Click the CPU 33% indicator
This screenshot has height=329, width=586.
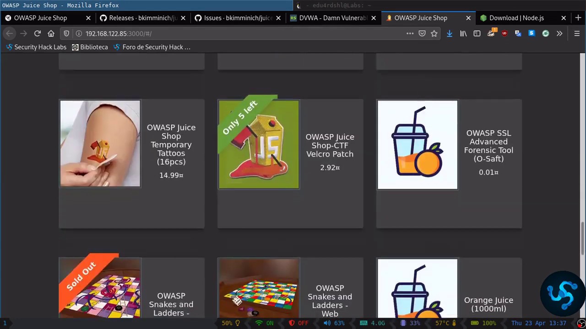click(x=410, y=323)
